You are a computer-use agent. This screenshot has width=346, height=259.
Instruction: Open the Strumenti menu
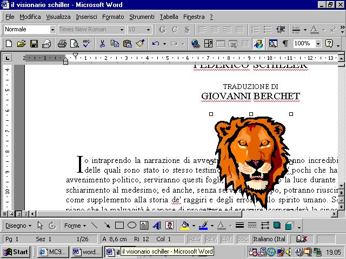[x=142, y=17]
